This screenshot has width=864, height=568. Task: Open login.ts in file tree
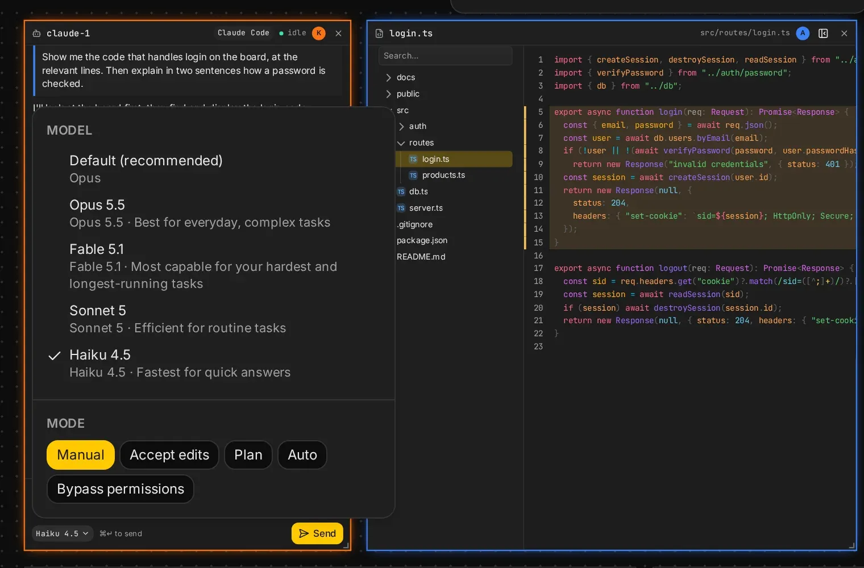click(455, 159)
